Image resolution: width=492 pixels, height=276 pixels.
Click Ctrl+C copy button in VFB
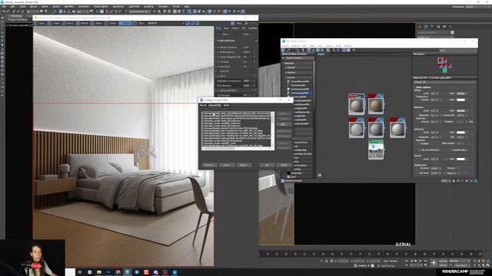[x=68, y=23]
